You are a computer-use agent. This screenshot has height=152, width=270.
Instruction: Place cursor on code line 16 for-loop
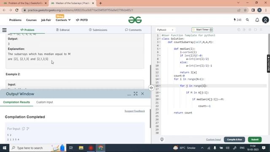tap(194, 86)
